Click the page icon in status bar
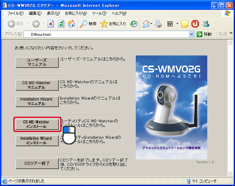The width and height of the screenshot is (235, 186). click(4, 181)
